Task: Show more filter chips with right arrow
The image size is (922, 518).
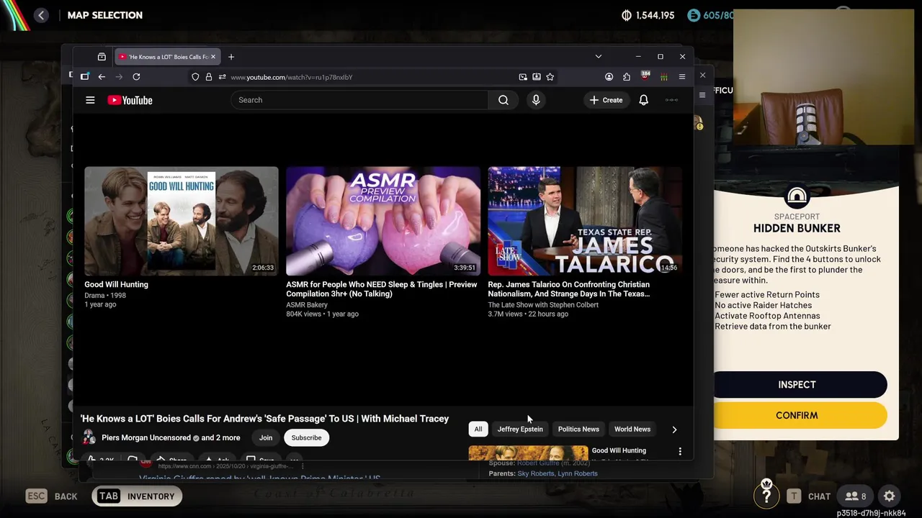Action: point(674,430)
